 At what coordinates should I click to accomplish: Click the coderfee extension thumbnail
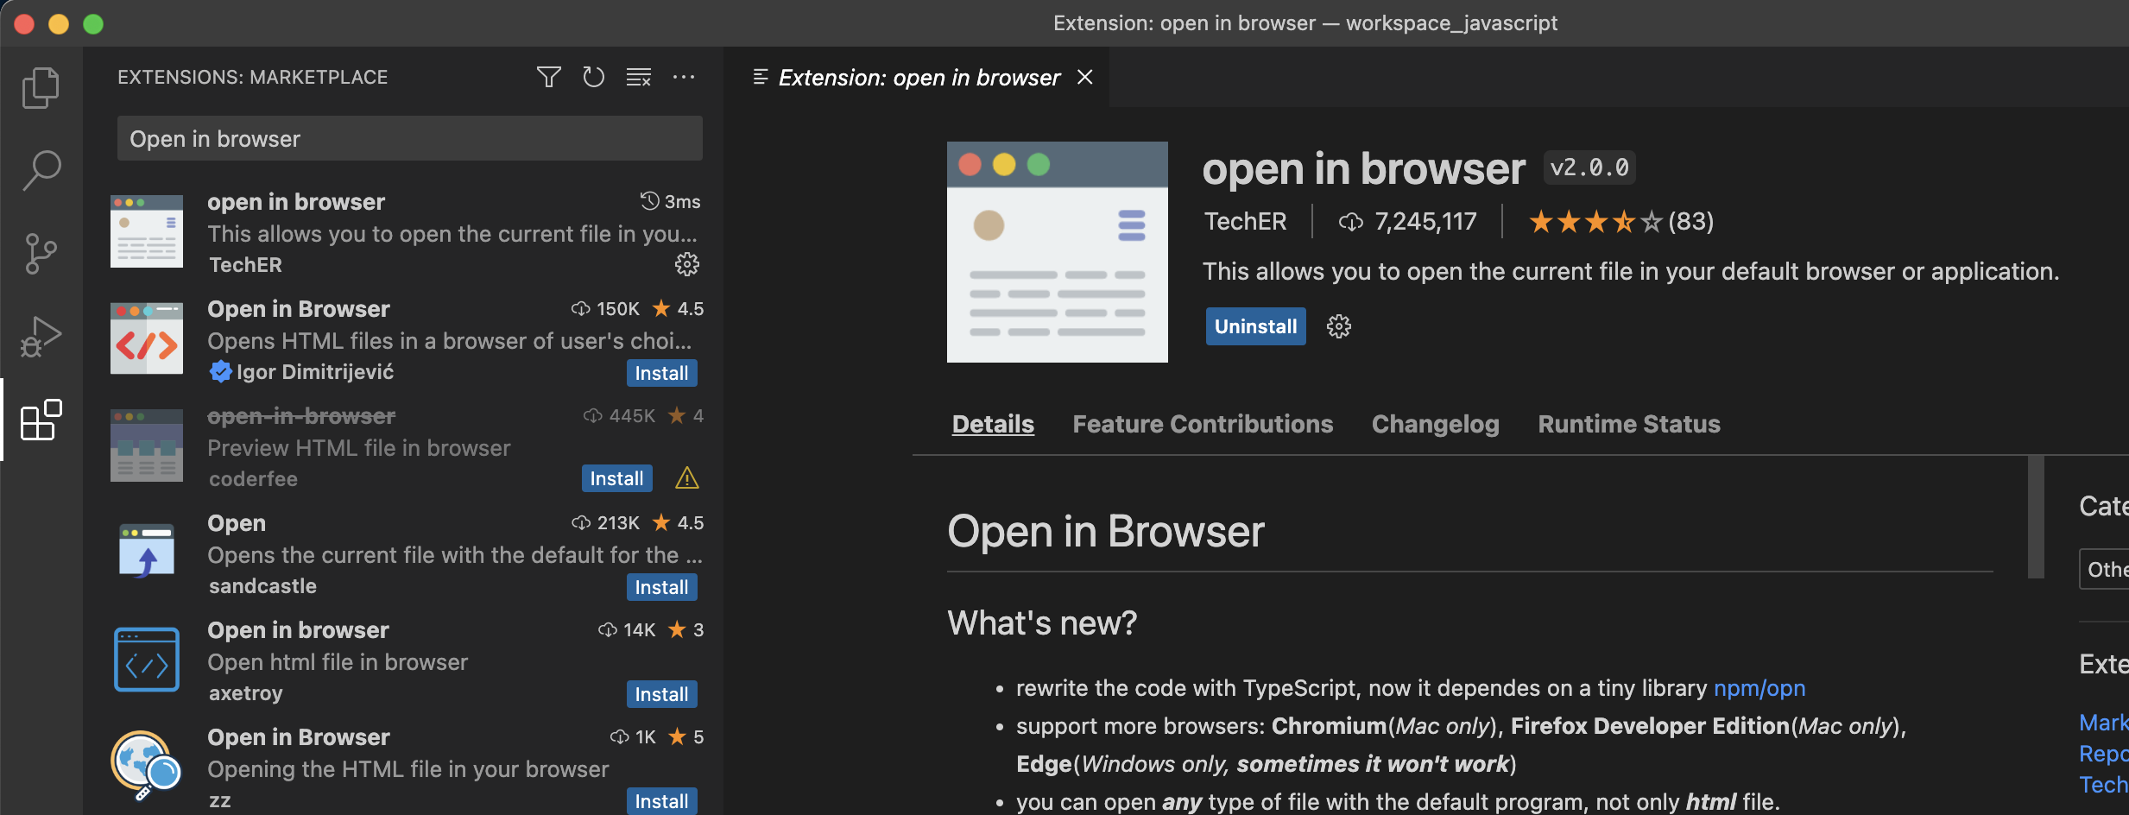[x=147, y=445]
